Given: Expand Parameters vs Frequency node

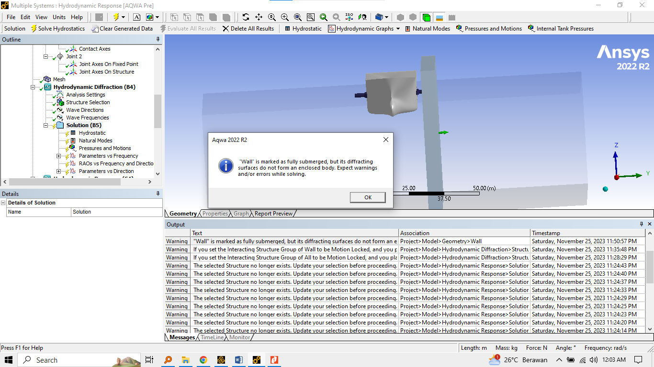Looking at the screenshot, I should click(59, 156).
